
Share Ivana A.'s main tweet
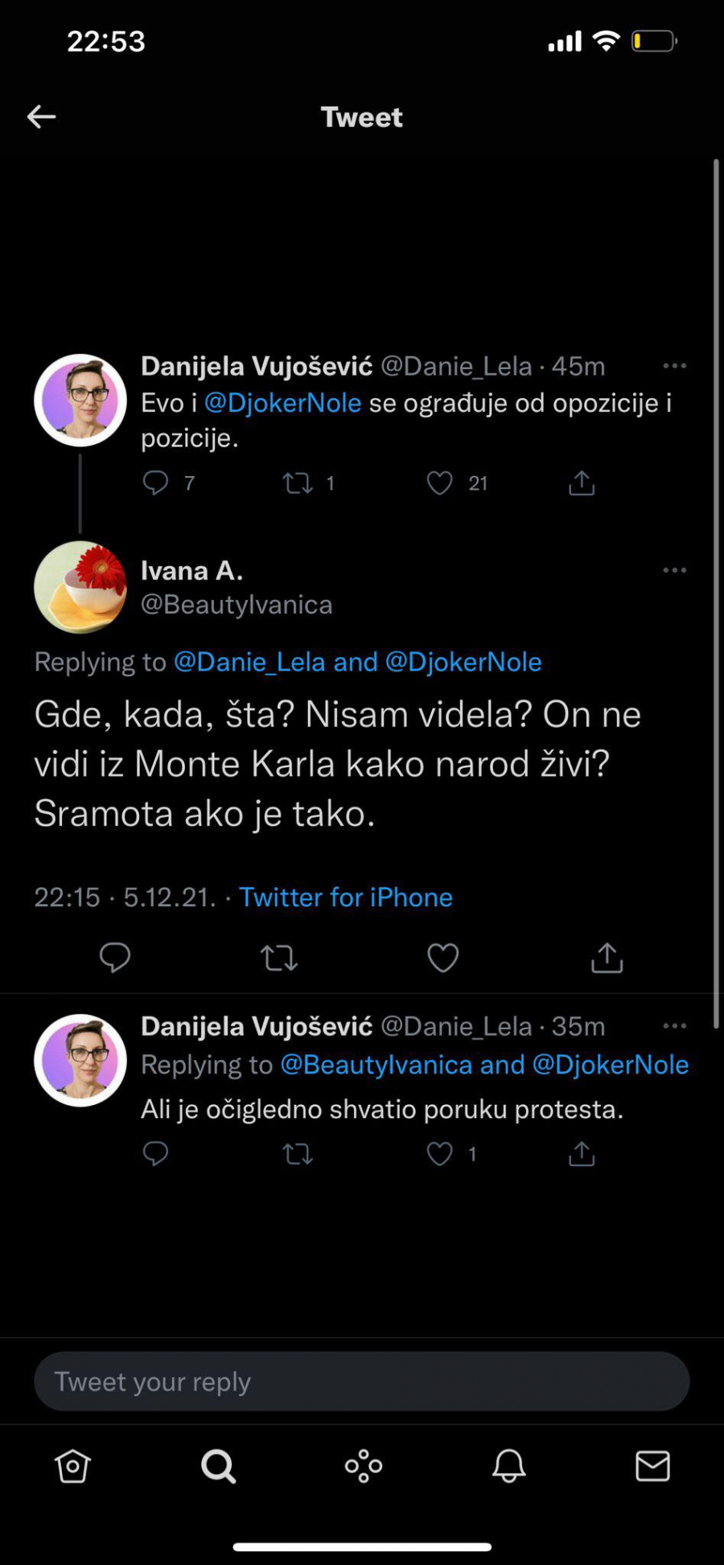pos(607,958)
